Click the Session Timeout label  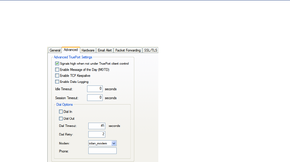pyautogui.click(x=67, y=98)
